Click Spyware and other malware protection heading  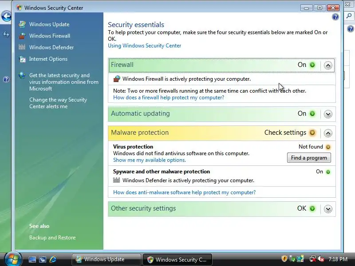click(162, 172)
